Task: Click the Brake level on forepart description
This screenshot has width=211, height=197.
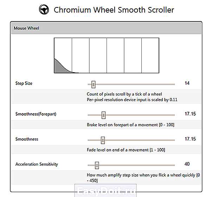Action: [130, 125]
